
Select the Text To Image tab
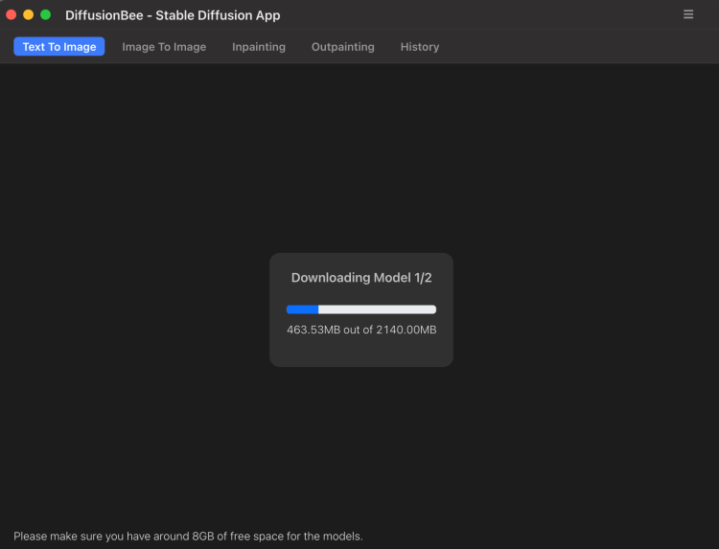click(x=59, y=47)
